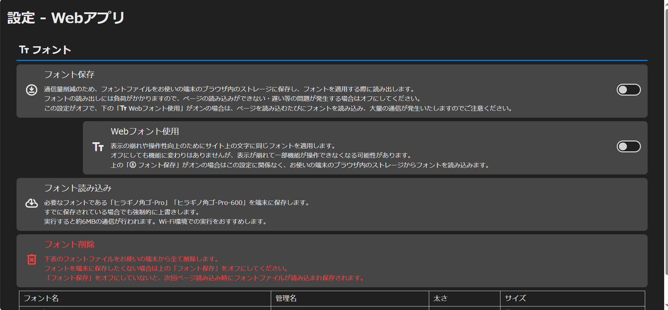668x310 pixels.
Task: Click the Webフォント使用 title text
Action: (x=145, y=132)
